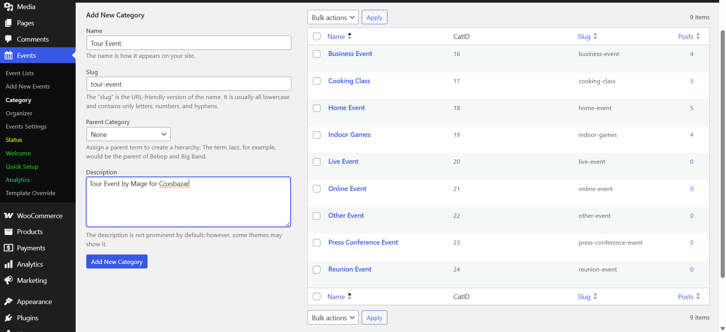726x332 pixels.
Task: Check the Business Event row checkbox
Action: (x=317, y=54)
